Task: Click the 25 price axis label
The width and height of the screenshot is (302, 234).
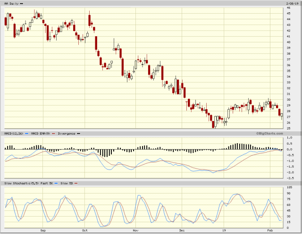Action: [288, 129]
